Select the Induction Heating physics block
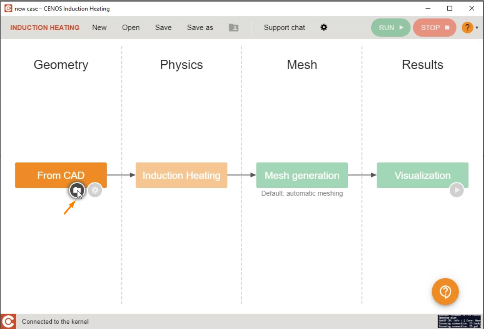Image resolution: width=484 pixels, height=329 pixels. click(x=181, y=175)
